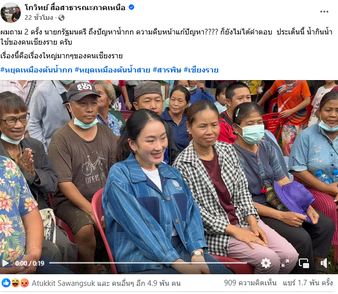338x294 pixels.
Task: Open hashtag #หยุดเหมืองต้นน้ำสาย
Action: coord(112,70)
